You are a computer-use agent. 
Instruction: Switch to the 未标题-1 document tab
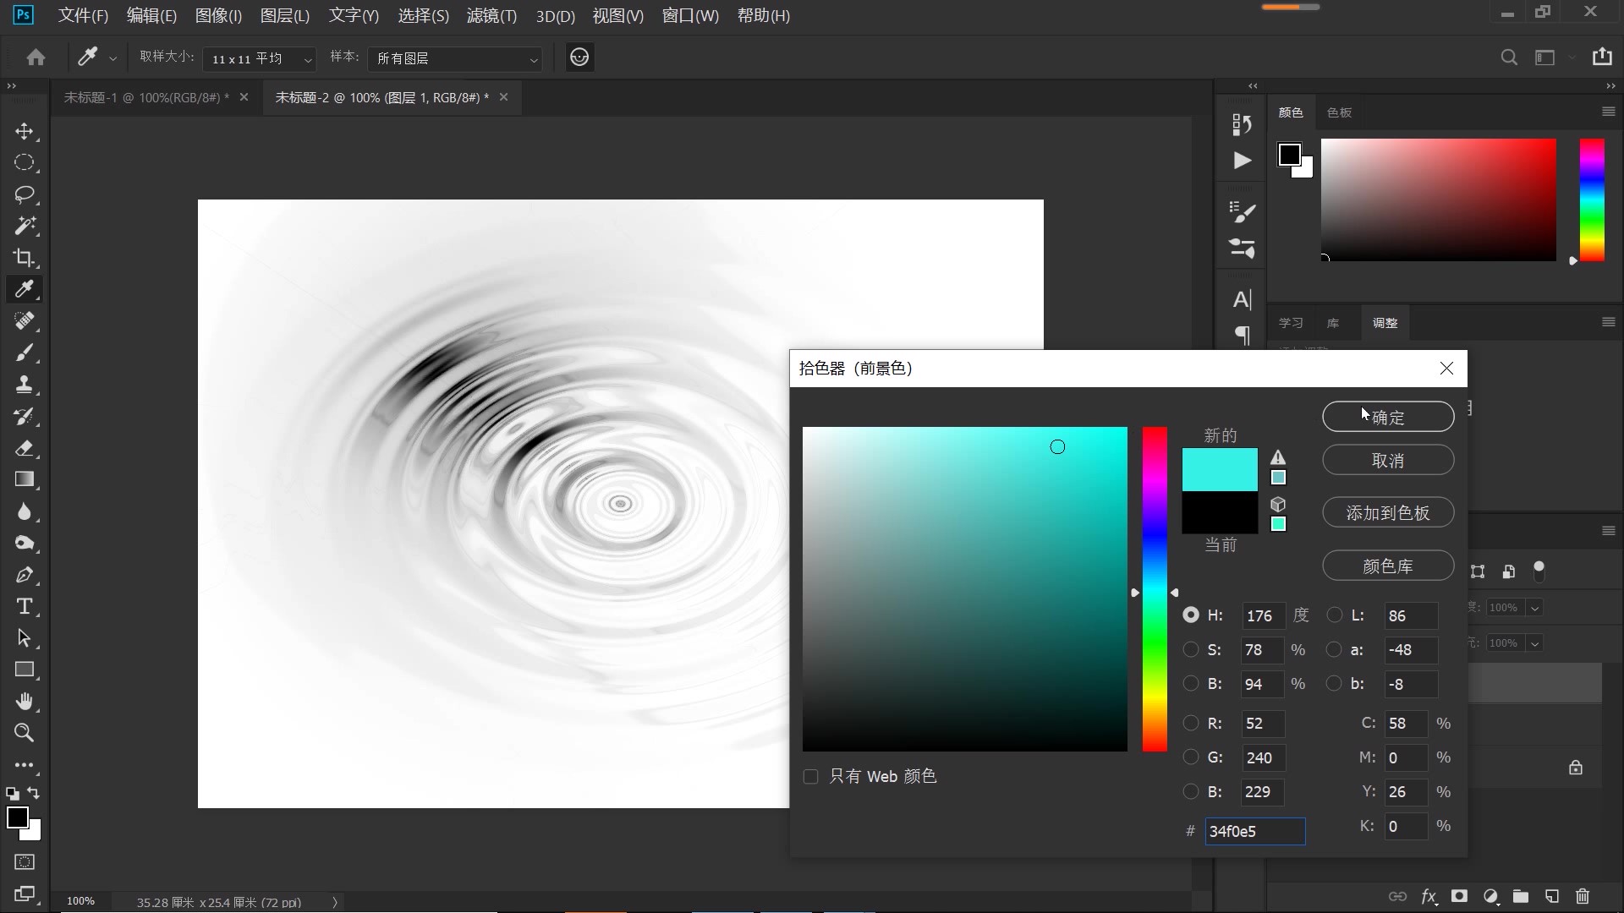pos(145,97)
